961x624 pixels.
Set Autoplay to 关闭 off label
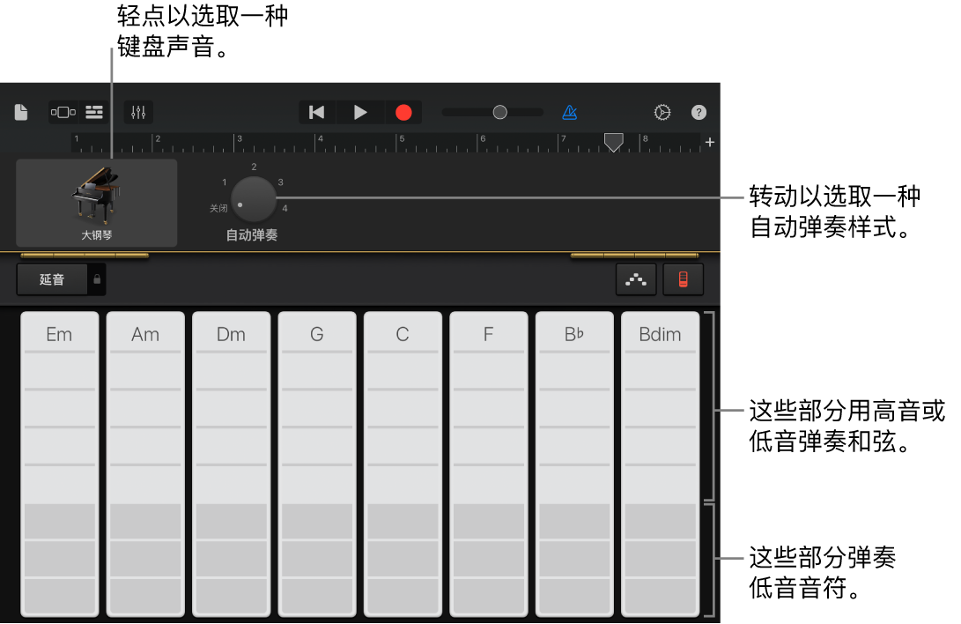[218, 208]
